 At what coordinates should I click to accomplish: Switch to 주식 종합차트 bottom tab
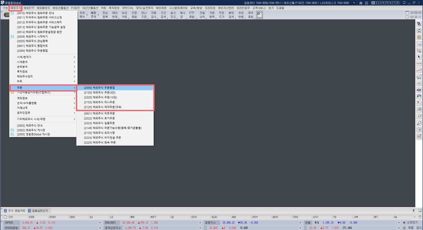(15, 211)
